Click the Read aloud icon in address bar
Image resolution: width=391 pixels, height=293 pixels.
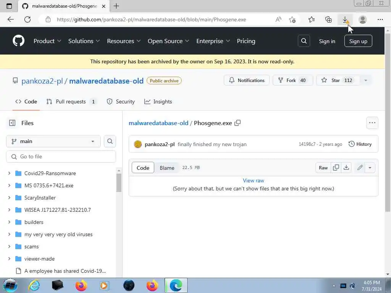(x=278, y=19)
